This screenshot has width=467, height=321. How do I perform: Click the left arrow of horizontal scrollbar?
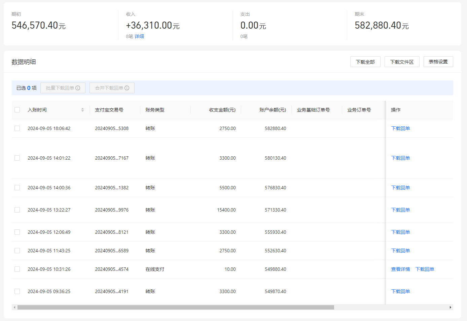[14, 307]
